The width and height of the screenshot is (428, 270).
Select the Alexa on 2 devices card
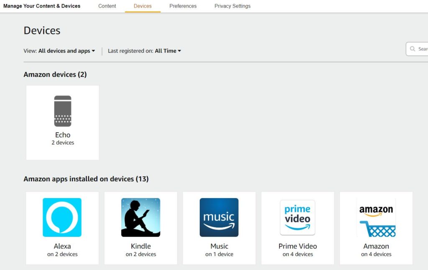coord(62,228)
